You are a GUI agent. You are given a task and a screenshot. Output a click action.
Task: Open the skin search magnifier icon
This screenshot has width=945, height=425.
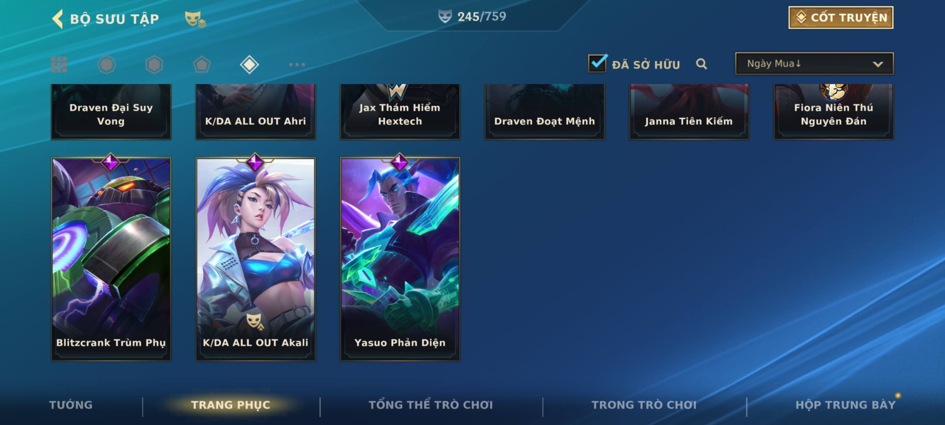pyautogui.click(x=701, y=64)
